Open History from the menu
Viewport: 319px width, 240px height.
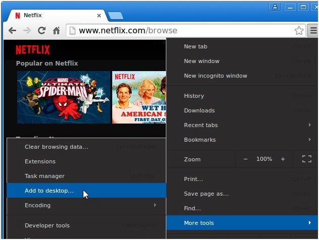pos(242,96)
